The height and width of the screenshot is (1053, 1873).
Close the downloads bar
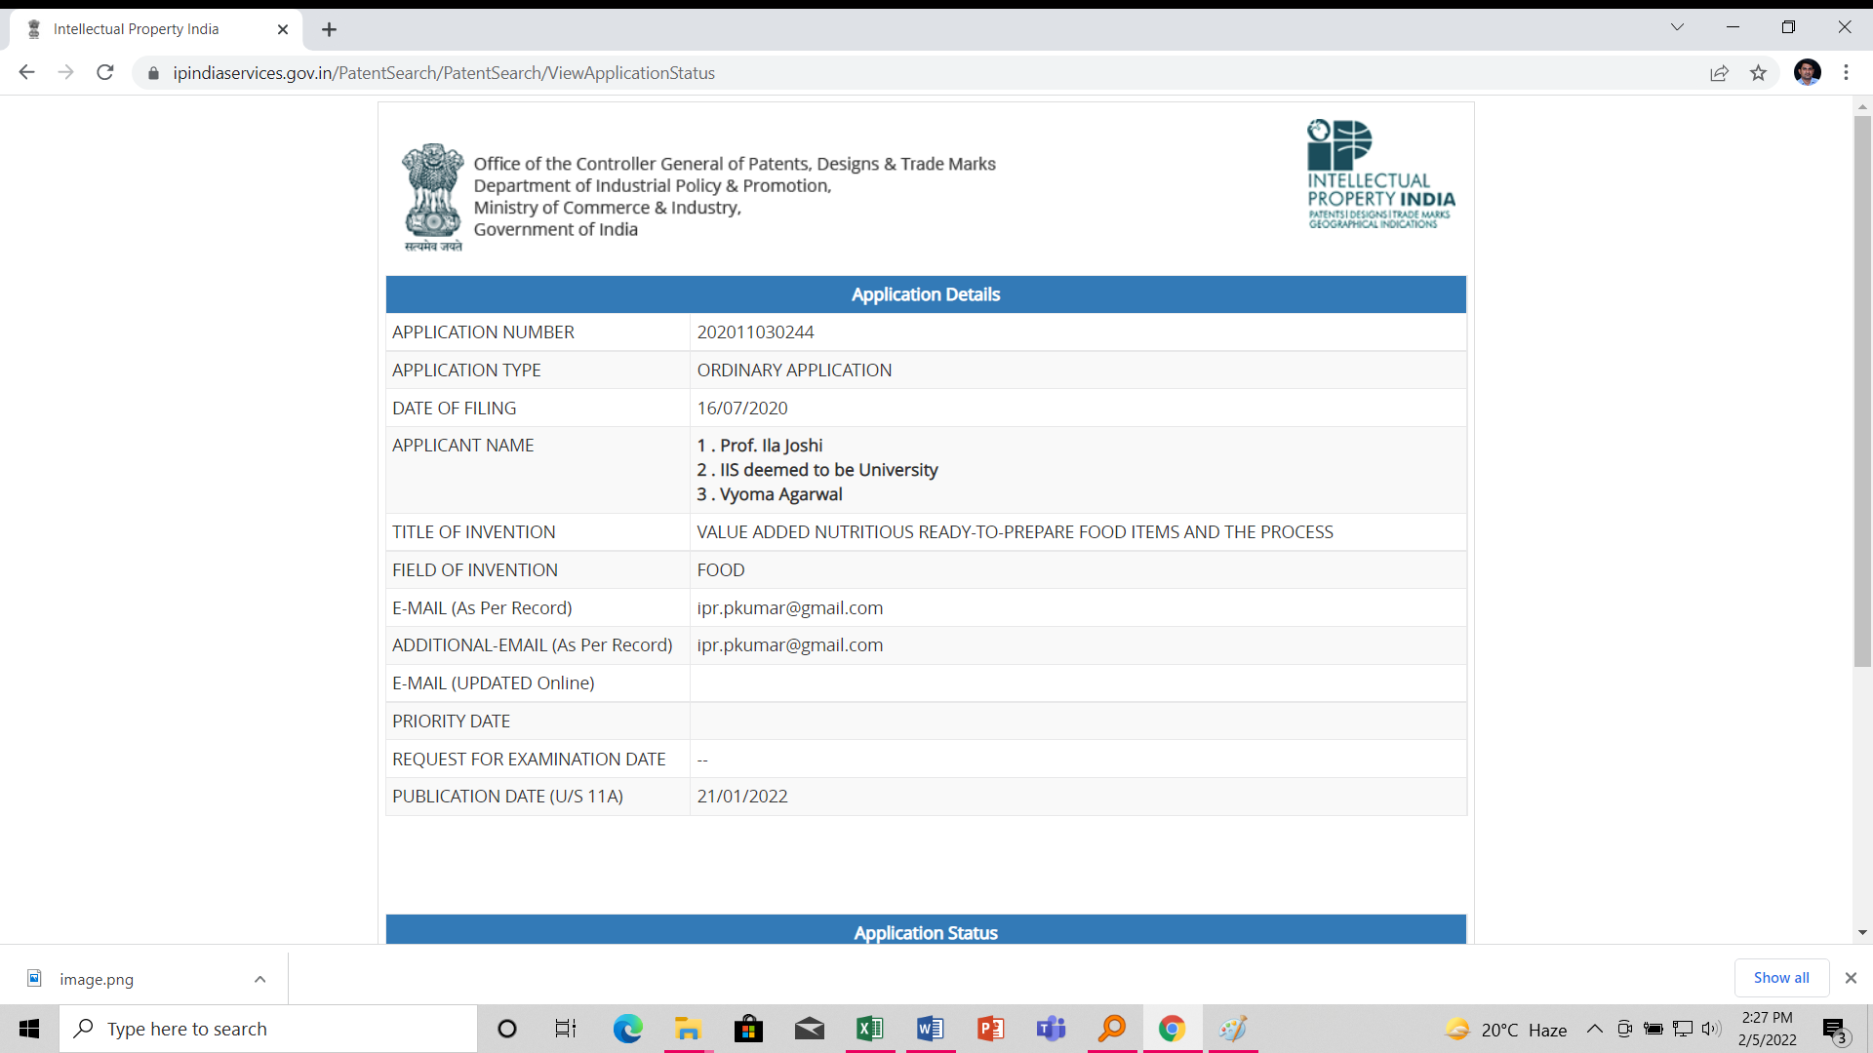(1851, 978)
